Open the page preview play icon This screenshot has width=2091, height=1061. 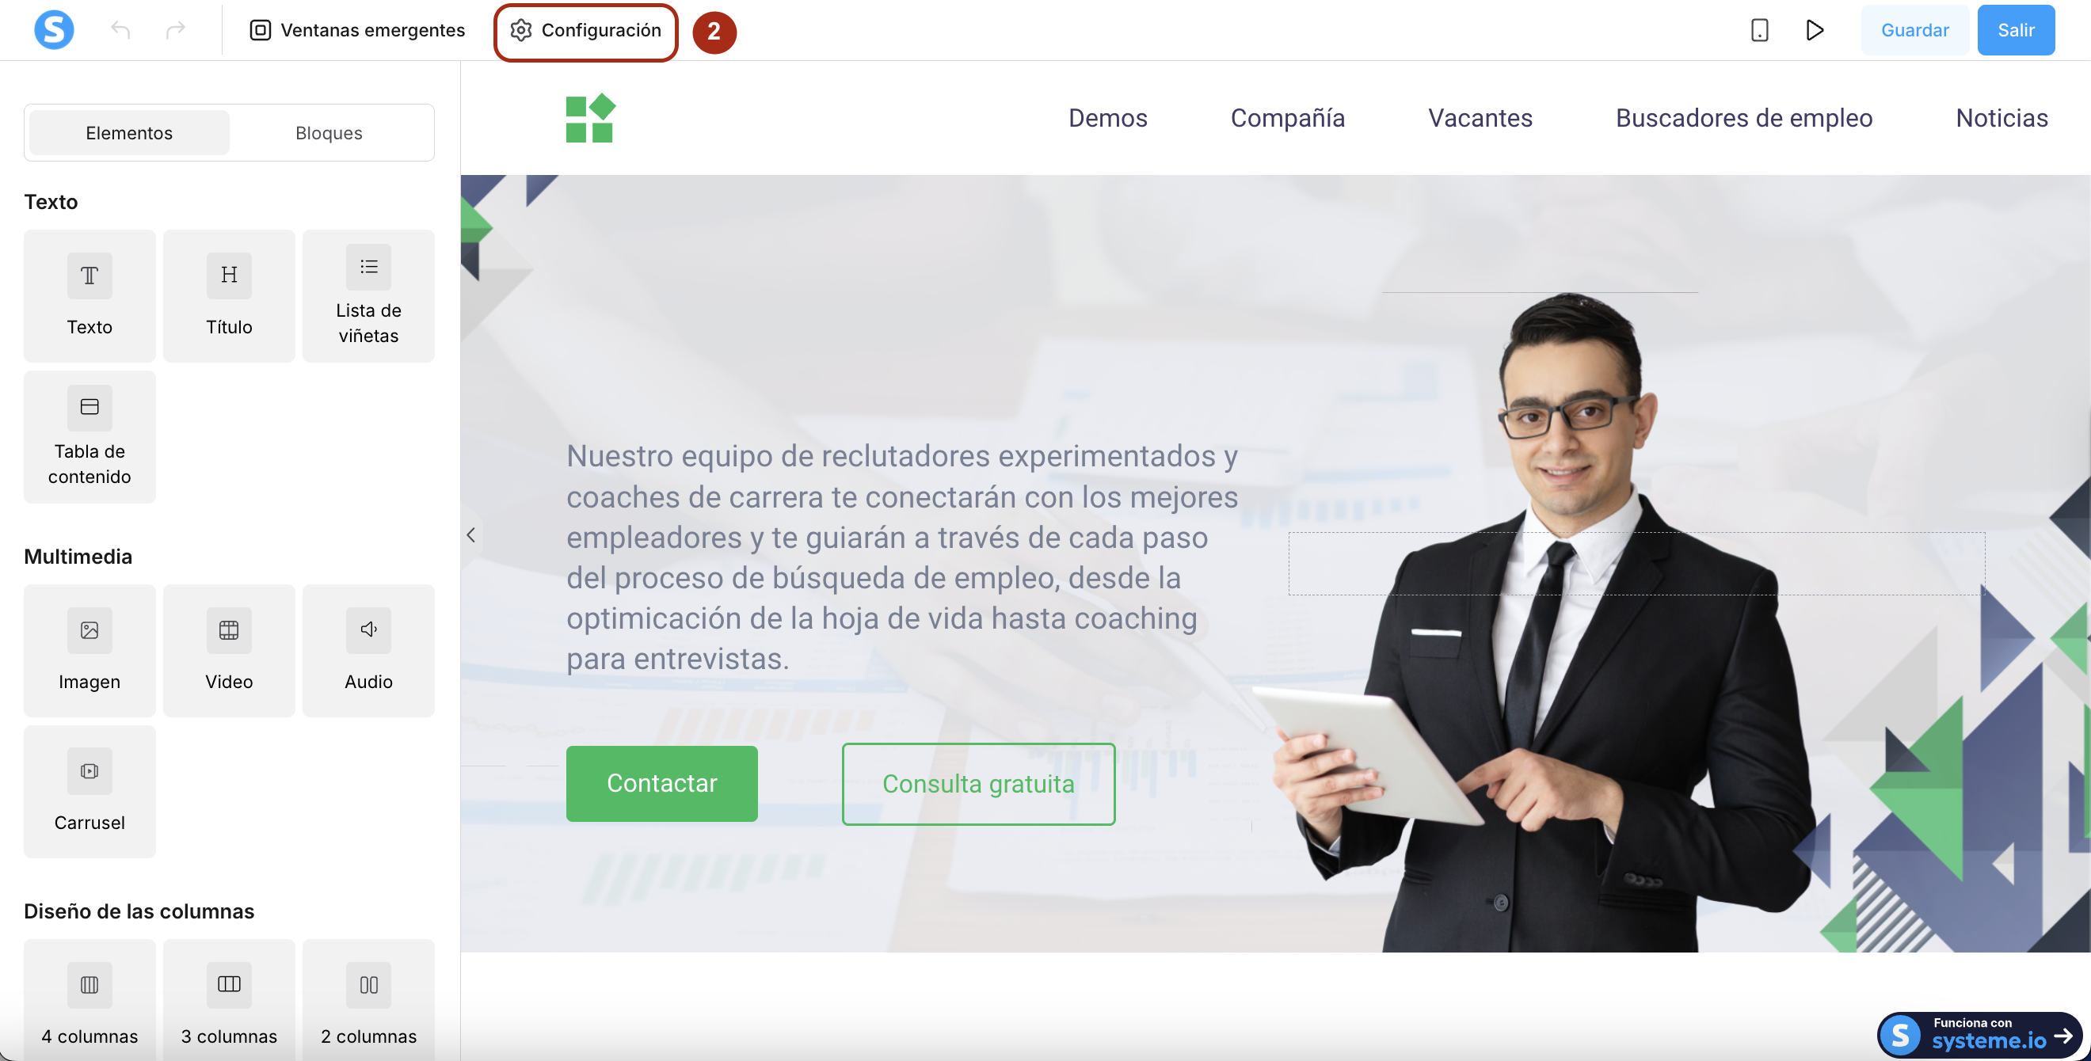pyautogui.click(x=1815, y=30)
